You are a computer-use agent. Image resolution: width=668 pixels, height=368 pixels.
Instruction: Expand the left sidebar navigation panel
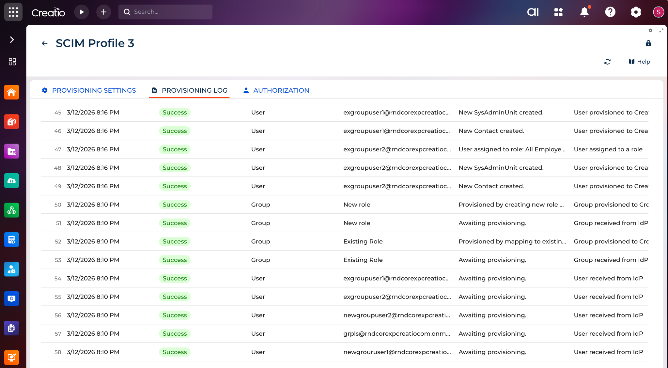pyautogui.click(x=12, y=39)
